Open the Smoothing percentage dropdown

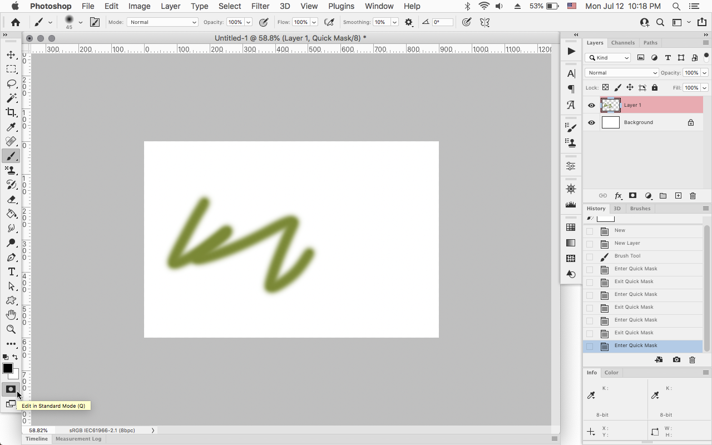click(x=394, y=22)
